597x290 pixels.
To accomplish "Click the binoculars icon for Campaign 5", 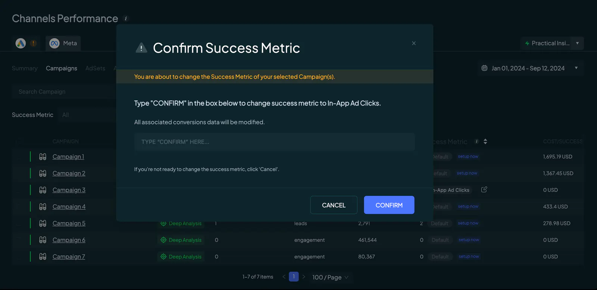I will pos(43,223).
